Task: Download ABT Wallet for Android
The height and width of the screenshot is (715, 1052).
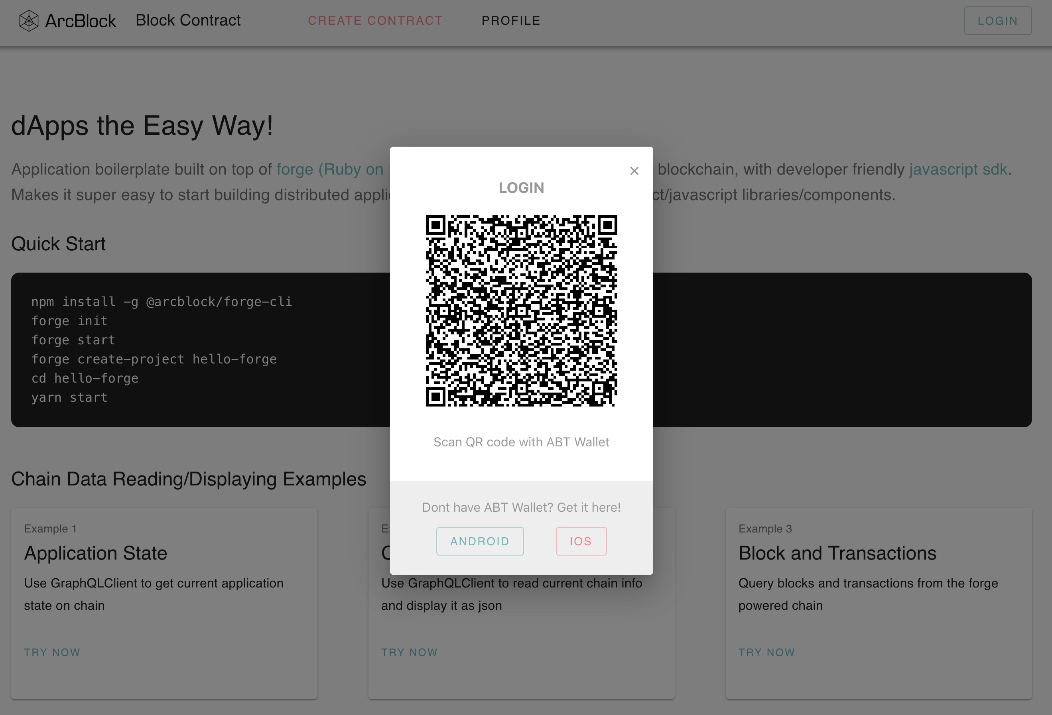Action: (x=479, y=541)
